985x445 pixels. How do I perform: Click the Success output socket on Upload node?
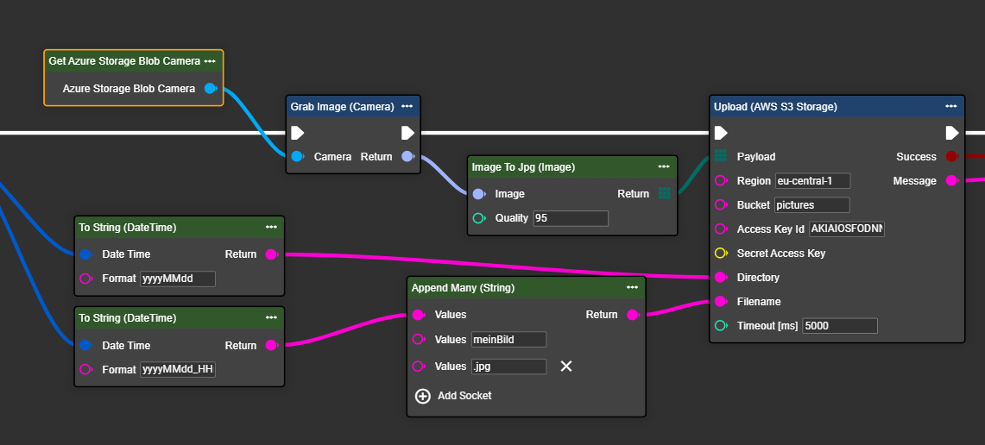951,157
